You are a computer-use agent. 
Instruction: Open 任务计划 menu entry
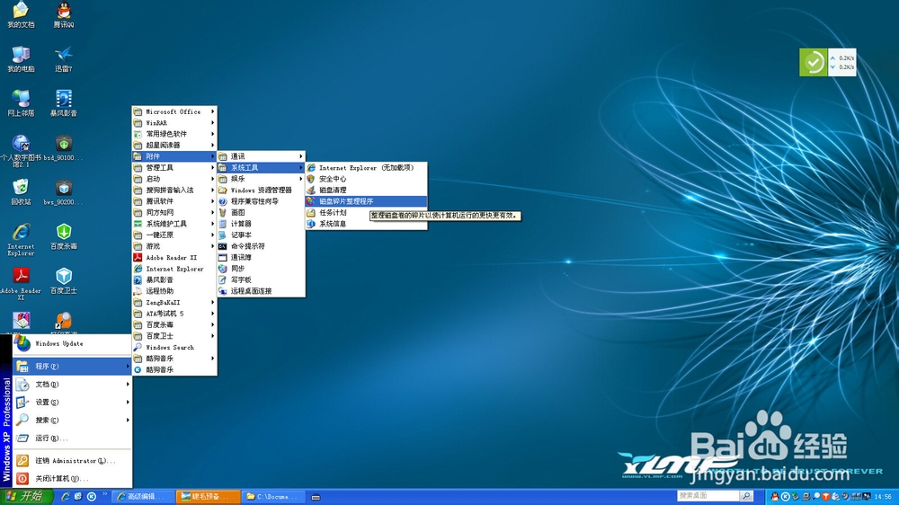367,212
